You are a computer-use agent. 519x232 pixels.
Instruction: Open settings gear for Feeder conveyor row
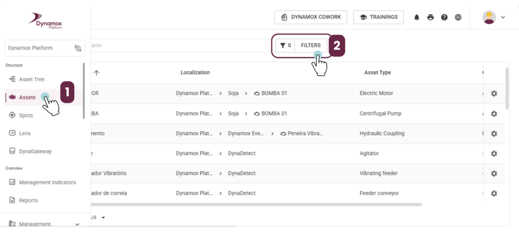[x=494, y=194]
